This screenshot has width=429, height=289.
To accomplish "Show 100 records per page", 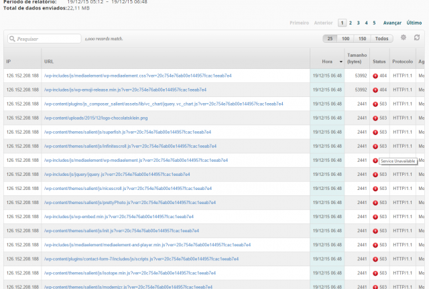I will pyautogui.click(x=346, y=39).
